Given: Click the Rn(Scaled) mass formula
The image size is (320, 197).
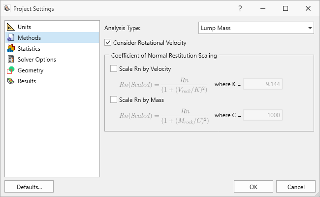Looking at the screenshot, I should pos(164,116).
